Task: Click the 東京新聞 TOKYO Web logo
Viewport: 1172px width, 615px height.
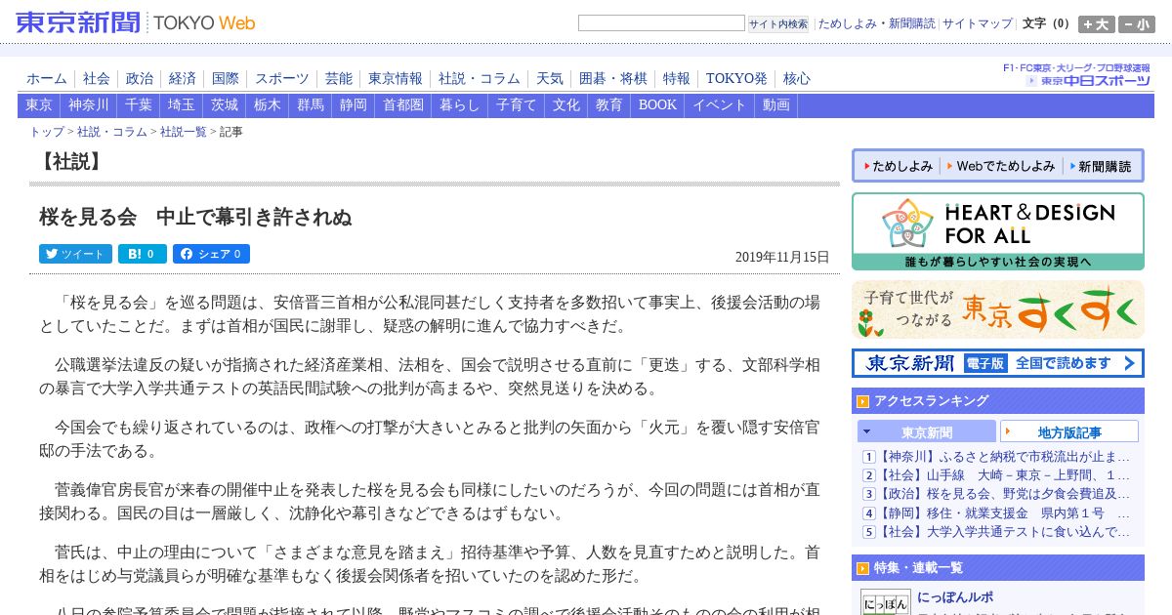Action: click(136, 22)
